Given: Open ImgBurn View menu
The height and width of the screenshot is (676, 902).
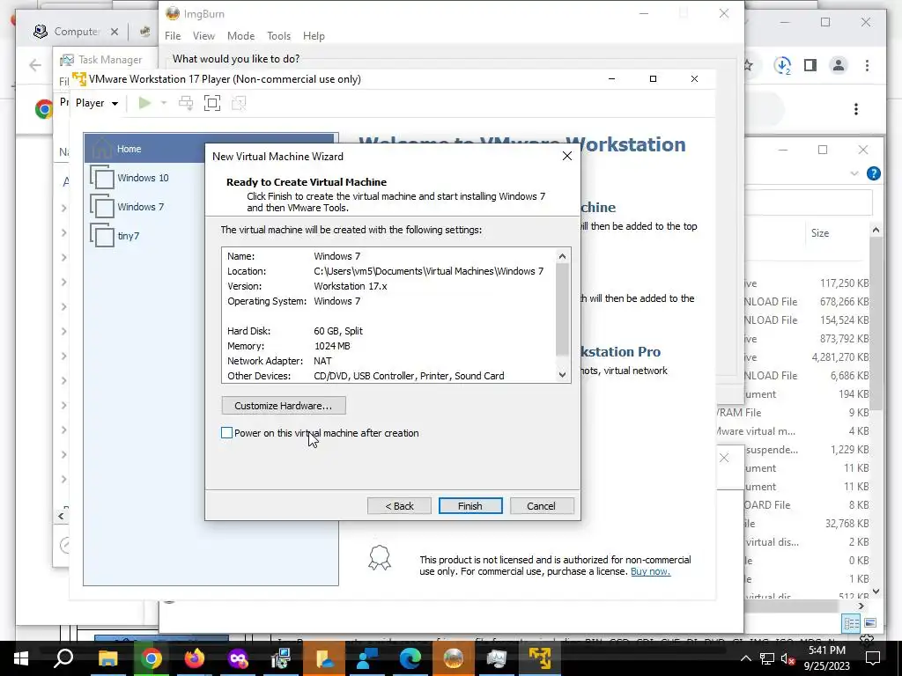Looking at the screenshot, I should point(203,35).
